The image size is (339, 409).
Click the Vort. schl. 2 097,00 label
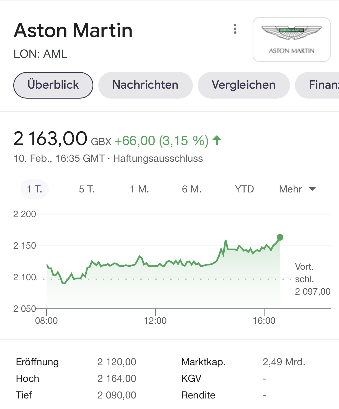pos(313,279)
